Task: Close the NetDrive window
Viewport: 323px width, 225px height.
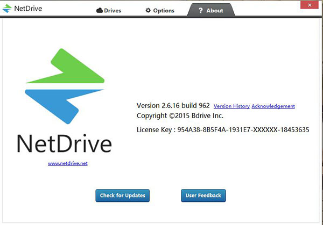Action: [x=310, y=5]
